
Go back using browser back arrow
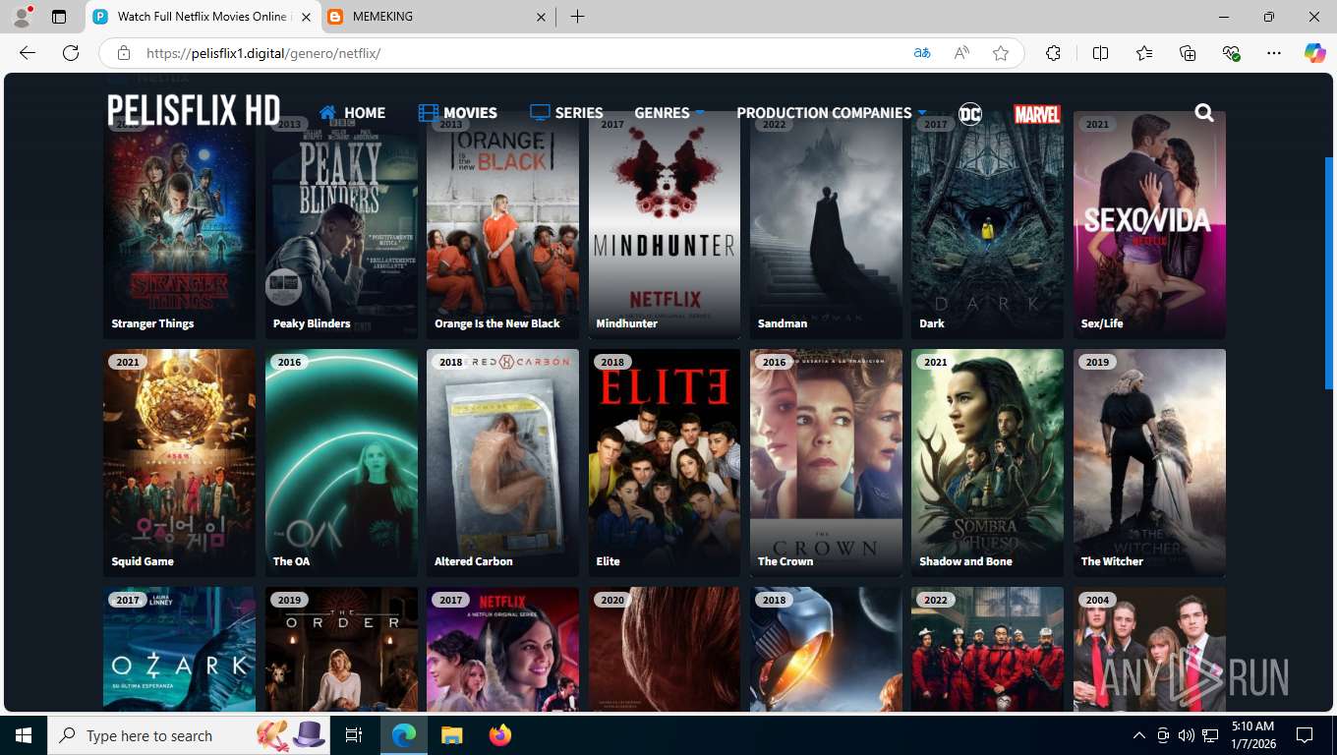pyautogui.click(x=28, y=53)
